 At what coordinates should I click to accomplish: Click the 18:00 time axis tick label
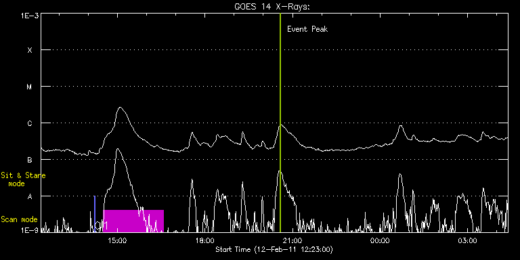click(x=204, y=240)
